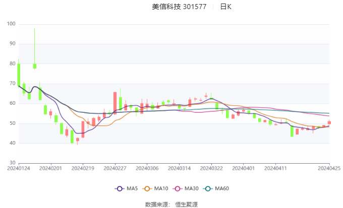Click the 20240306 date axis label
Image resolution: width=343 pixels, height=208 pixels.
[x=147, y=168]
